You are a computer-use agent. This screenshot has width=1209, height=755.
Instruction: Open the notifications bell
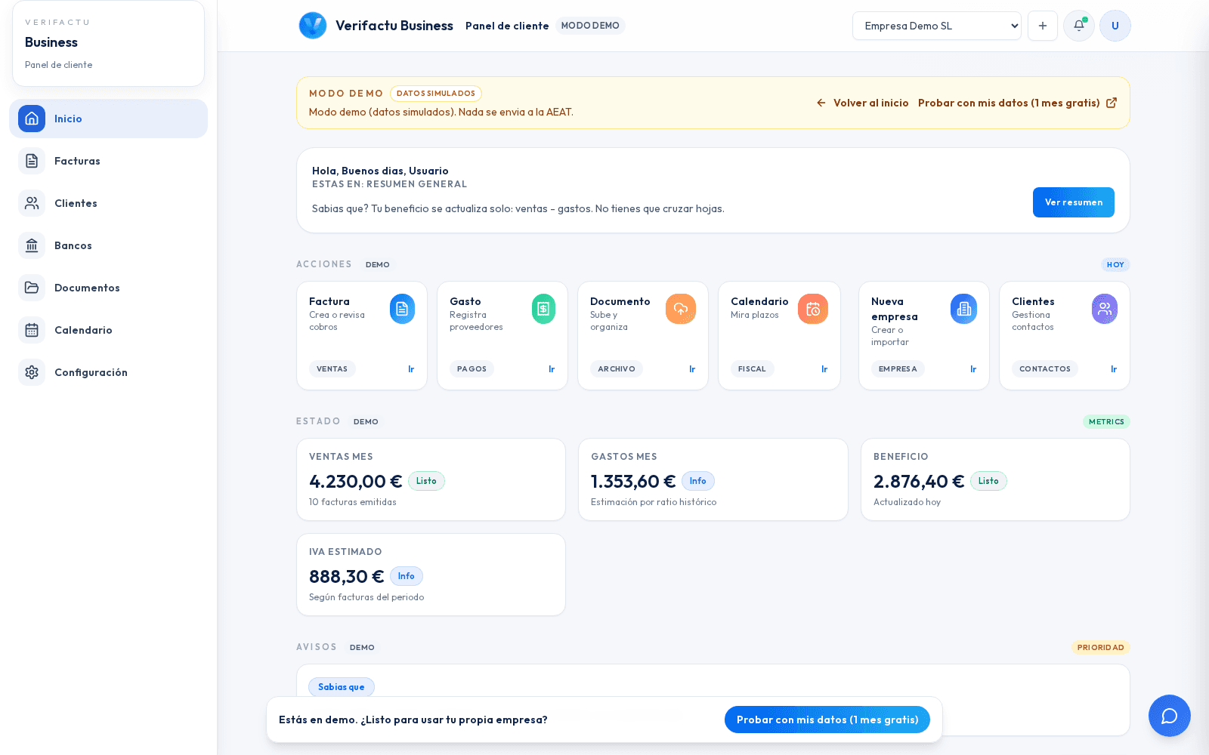point(1078,26)
